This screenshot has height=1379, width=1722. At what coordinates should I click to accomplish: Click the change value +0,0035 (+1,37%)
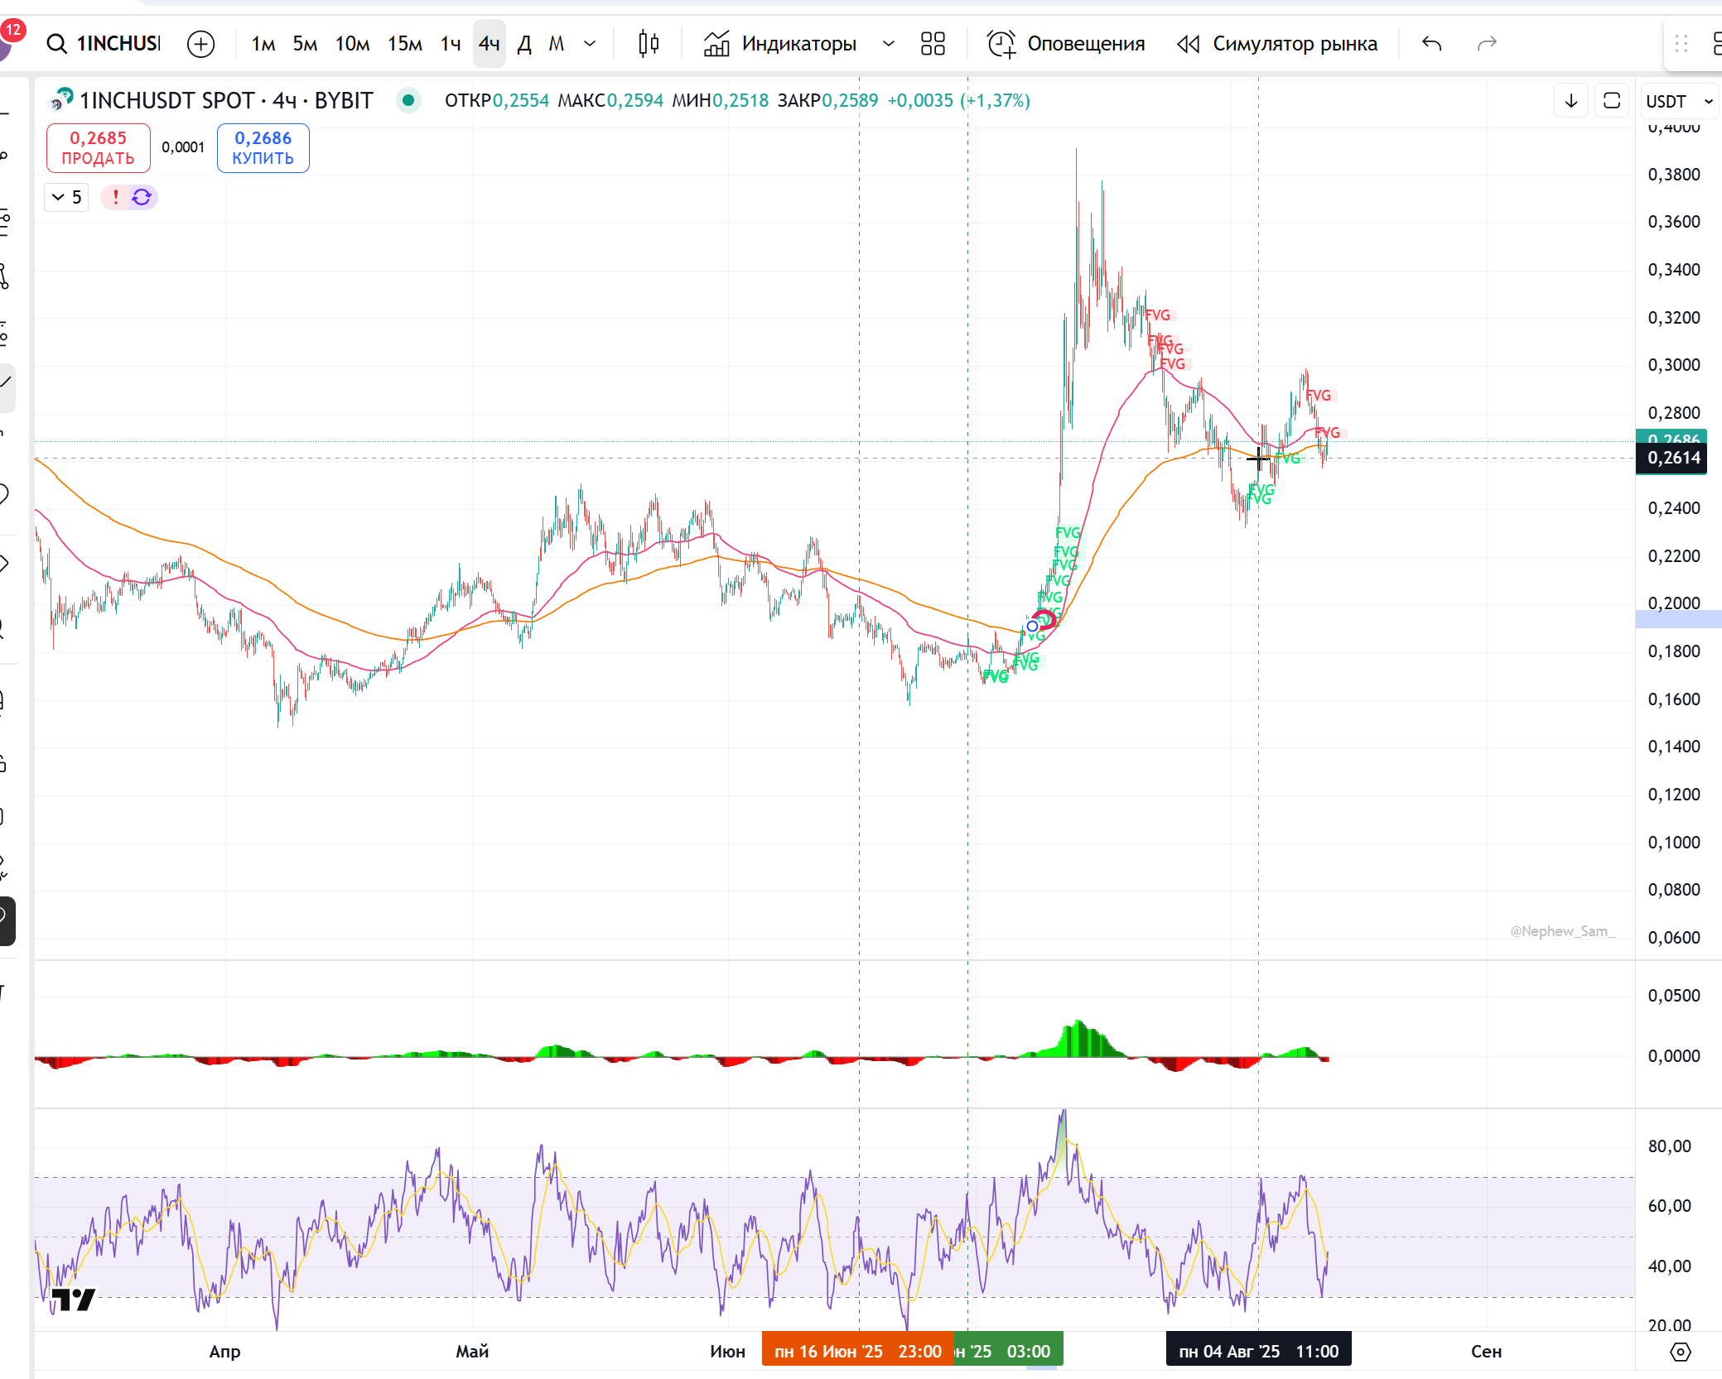coord(958,100)
